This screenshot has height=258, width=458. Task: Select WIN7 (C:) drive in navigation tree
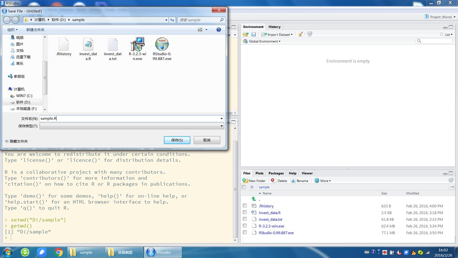[x=24, y=96]
